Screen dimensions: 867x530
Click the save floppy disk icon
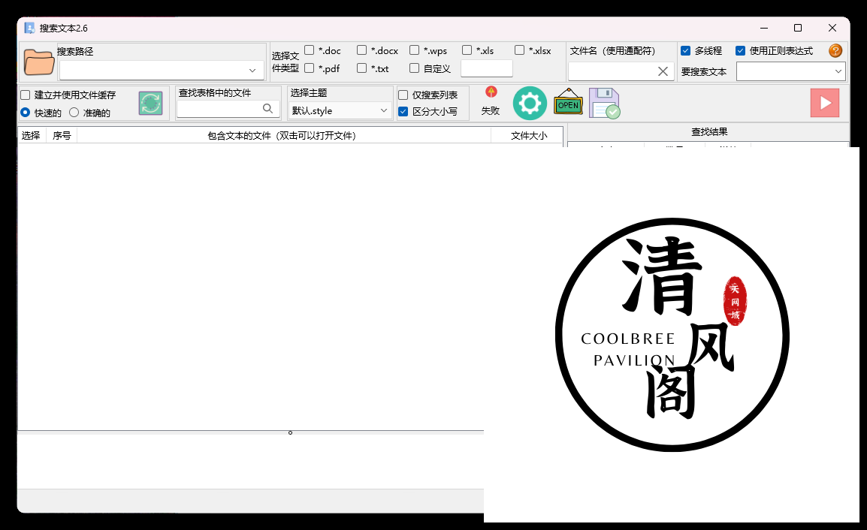[604, 104]
